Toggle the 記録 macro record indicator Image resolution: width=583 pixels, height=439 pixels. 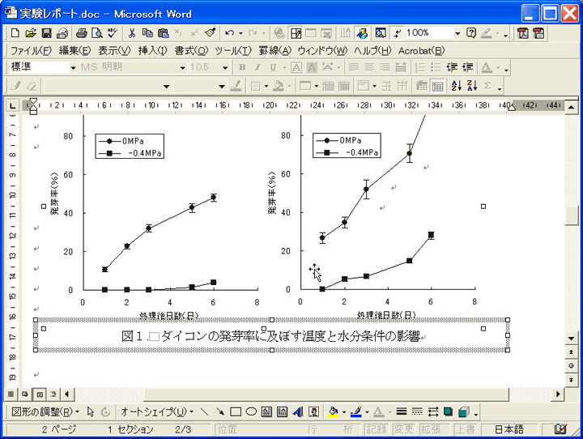tap(375, 429)
